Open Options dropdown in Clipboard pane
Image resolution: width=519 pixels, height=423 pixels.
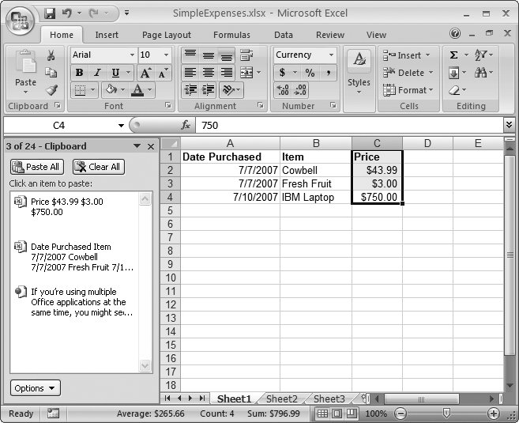(36, 388)
